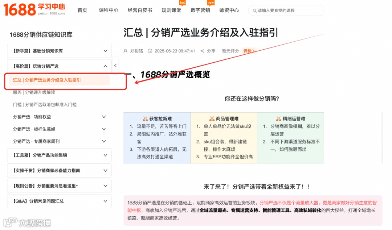The height and width of the screenshot is (230, 392).
Task: Expand 分销严选 · 标杆生意经 chevron
Action: point(104,129)
